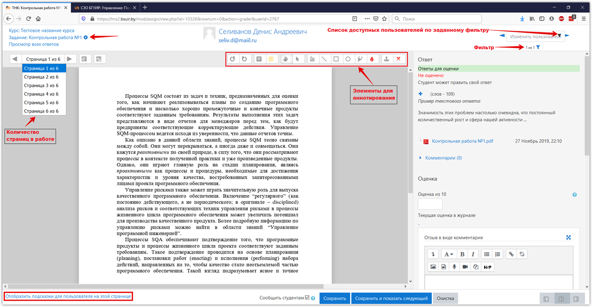
Task: Click the H5P insert button
Action: (x=488, y=267)
